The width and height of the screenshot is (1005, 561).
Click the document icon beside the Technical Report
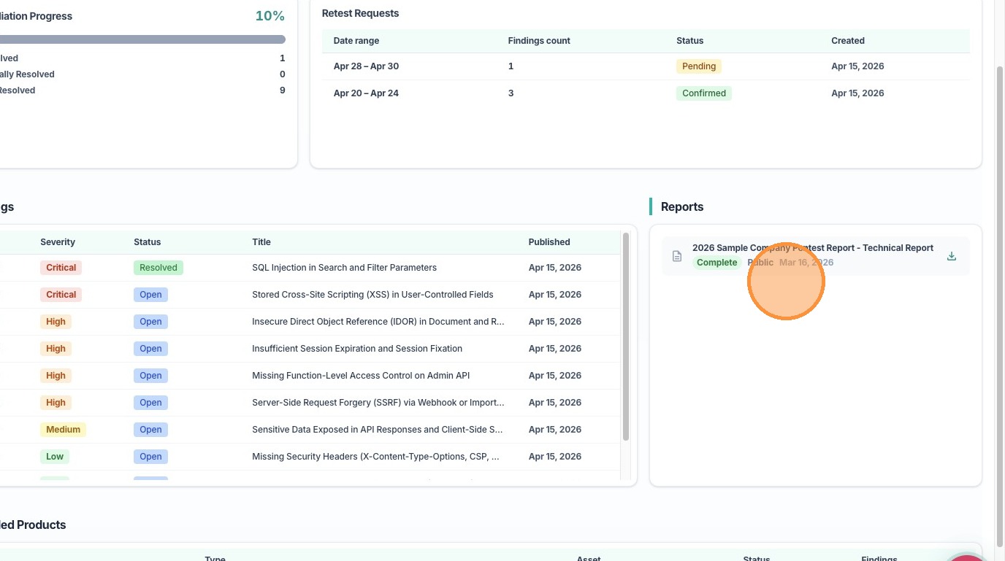pyautogui.click(x=677, y=256)
